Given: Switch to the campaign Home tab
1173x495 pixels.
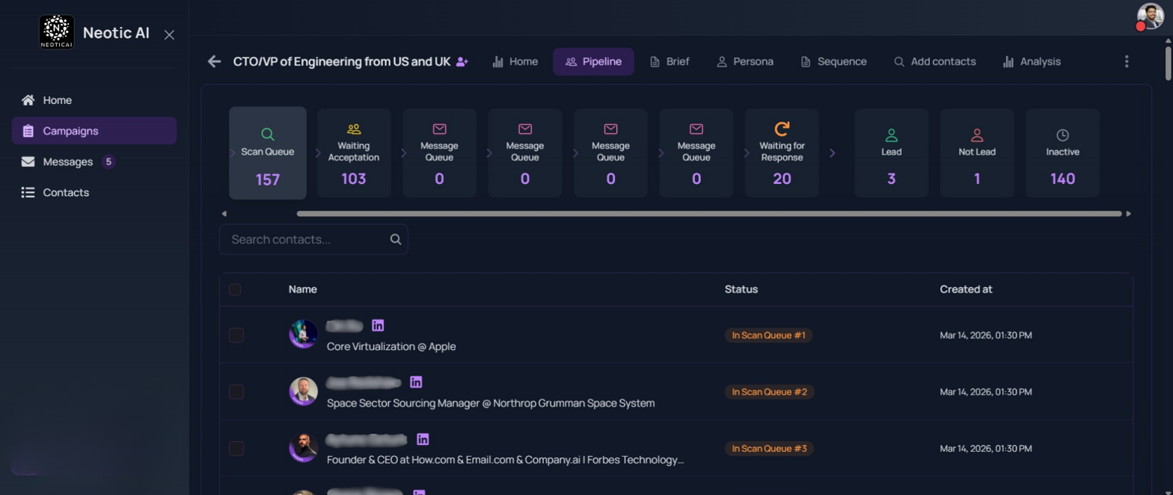Looking at the screenshot, I should pyautogui.click(x=515, y=61).
